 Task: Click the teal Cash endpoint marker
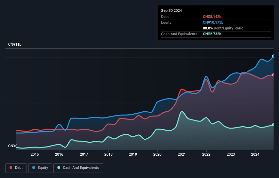[x=273, y=125]
